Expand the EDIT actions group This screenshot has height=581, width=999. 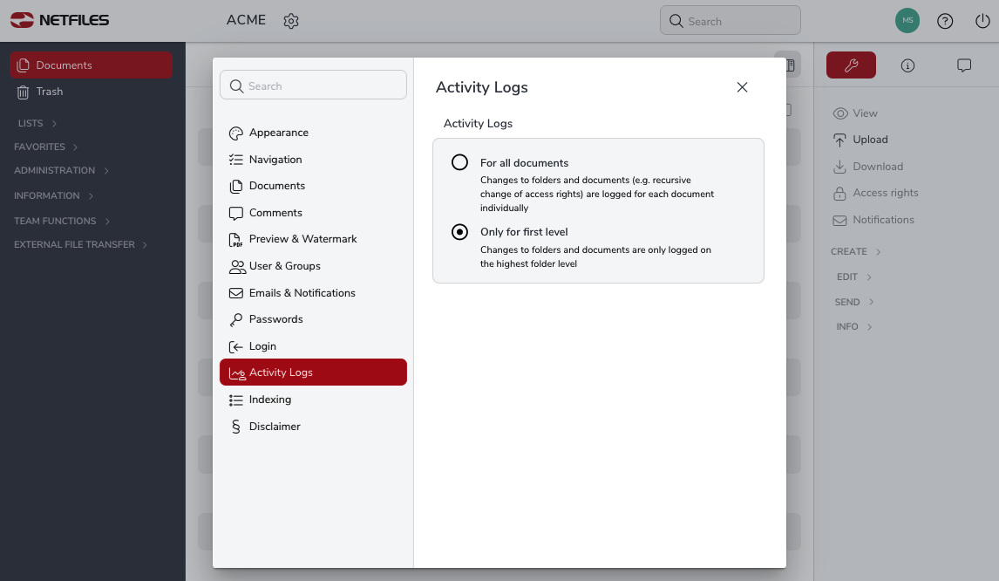coord(853,277)
